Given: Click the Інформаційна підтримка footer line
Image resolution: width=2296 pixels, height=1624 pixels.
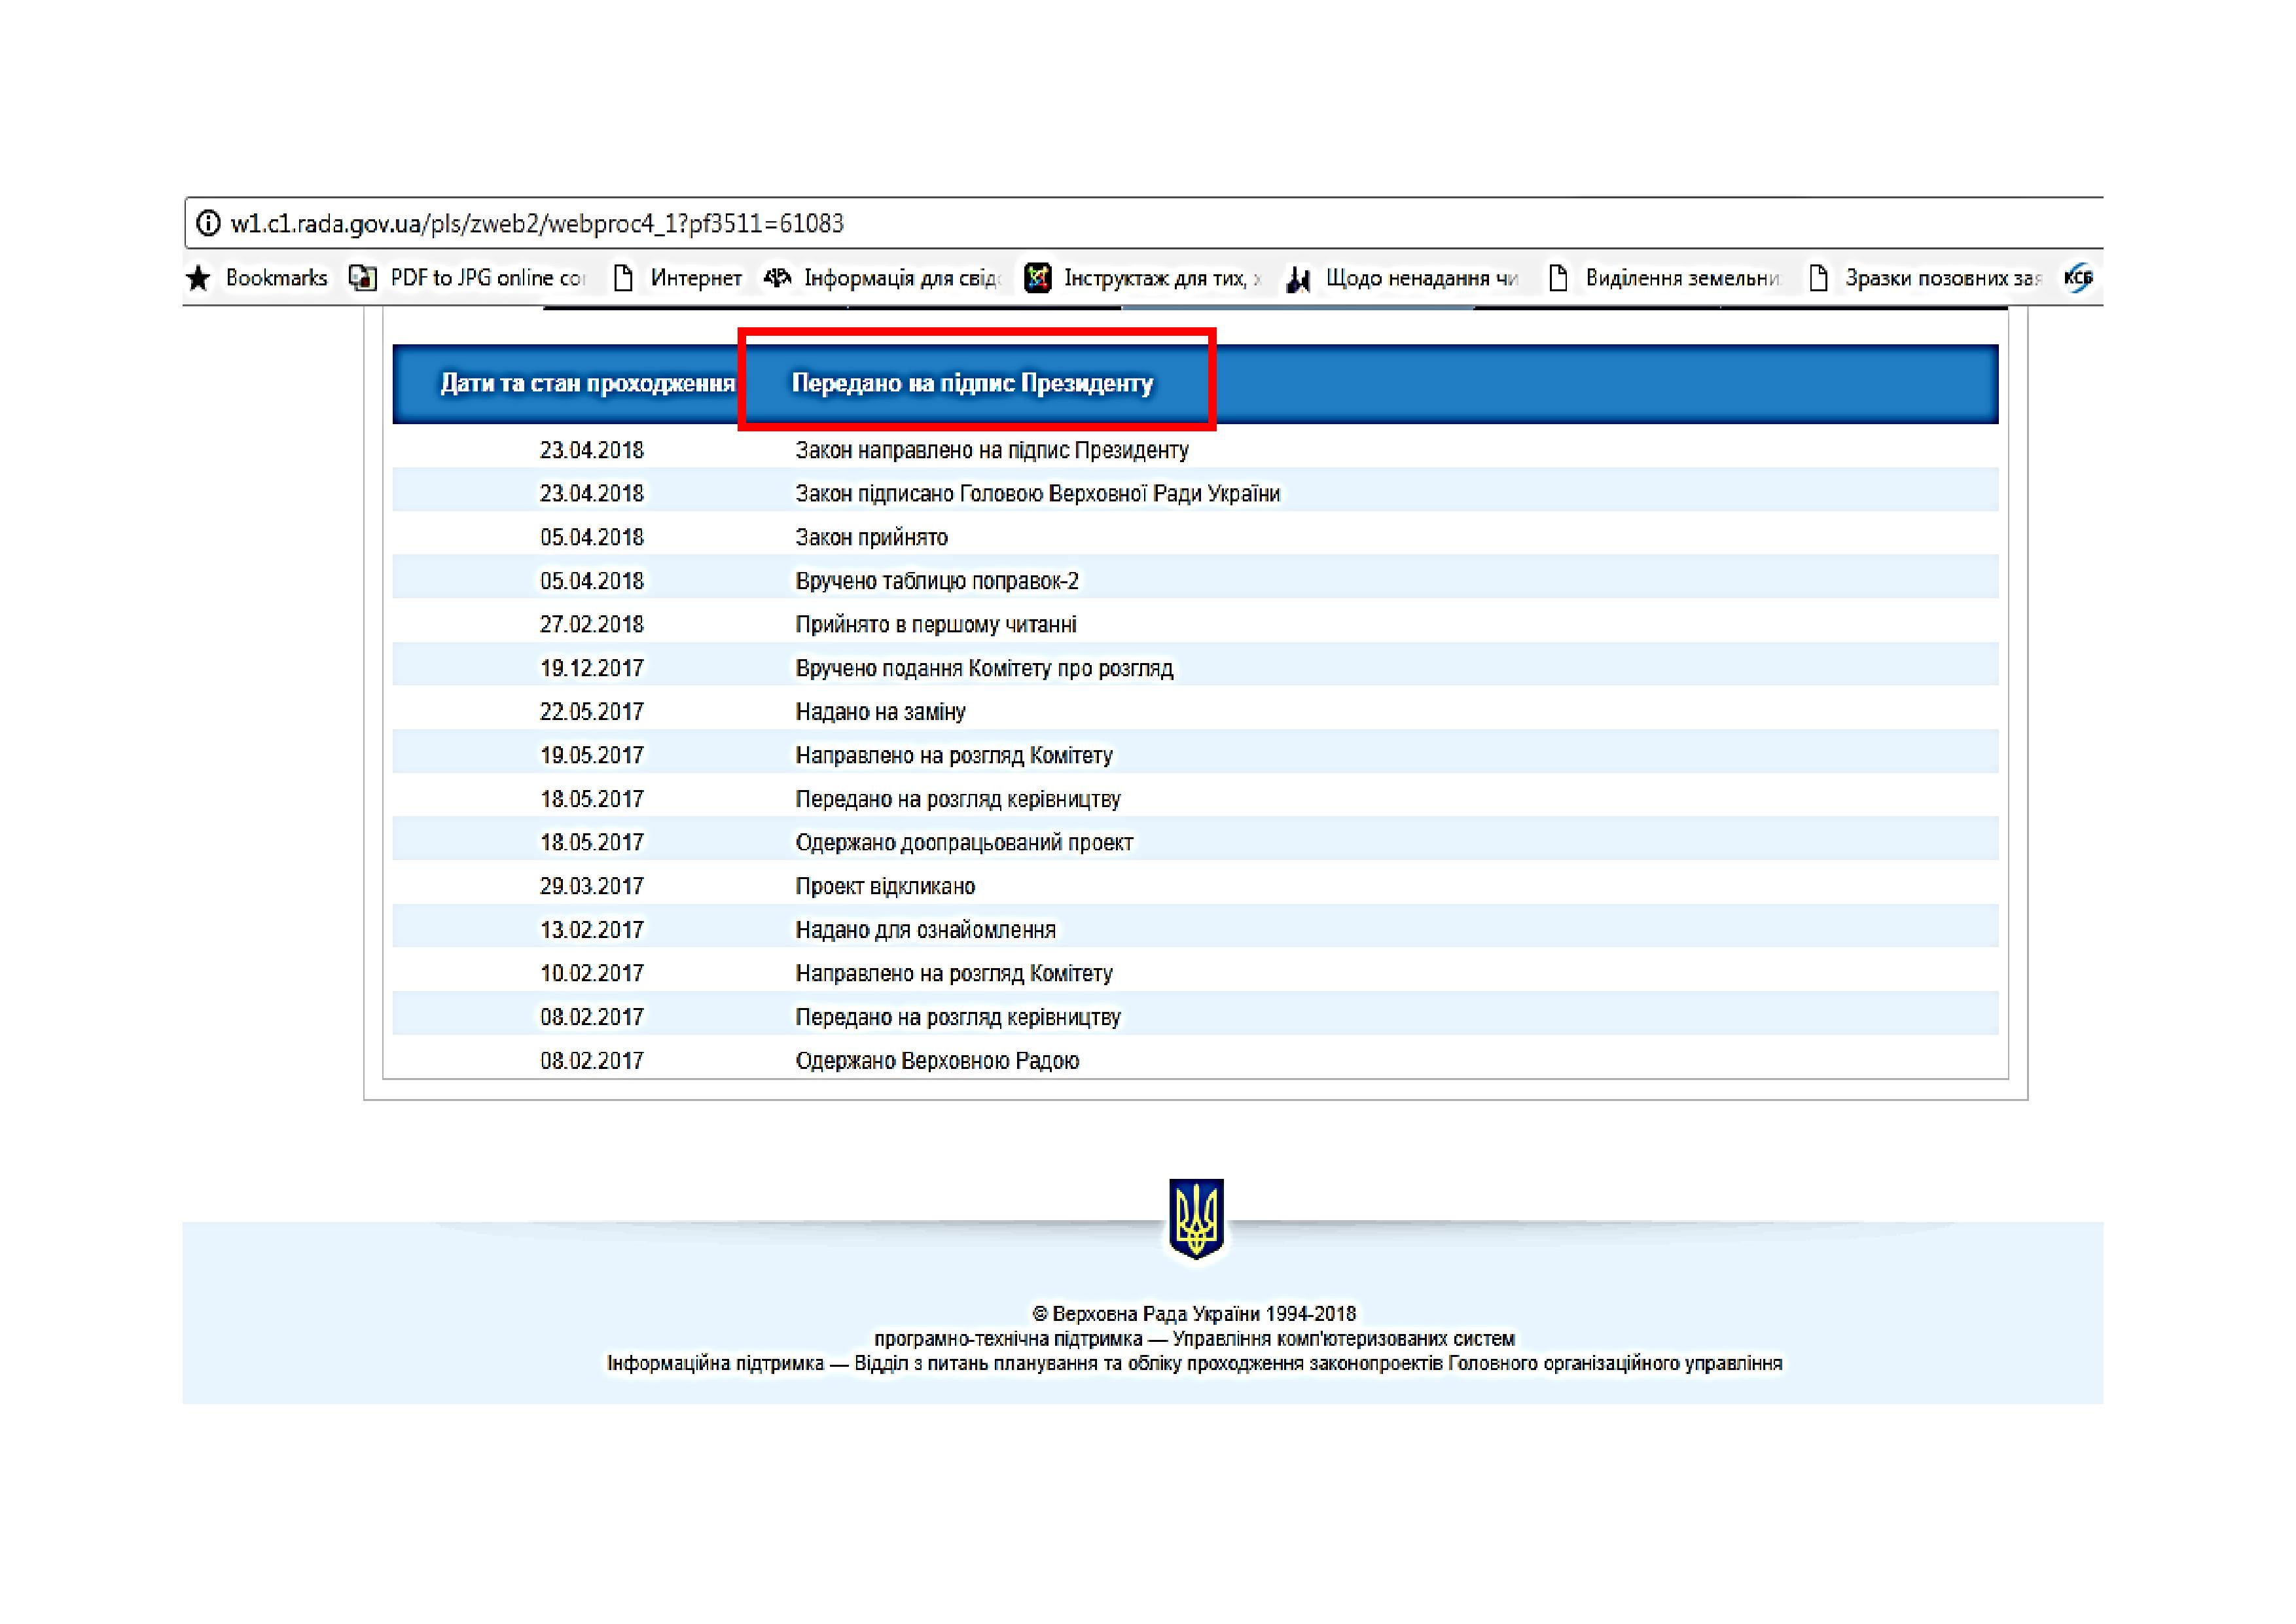Looking at the screenshot, I should point(1194,1364).
